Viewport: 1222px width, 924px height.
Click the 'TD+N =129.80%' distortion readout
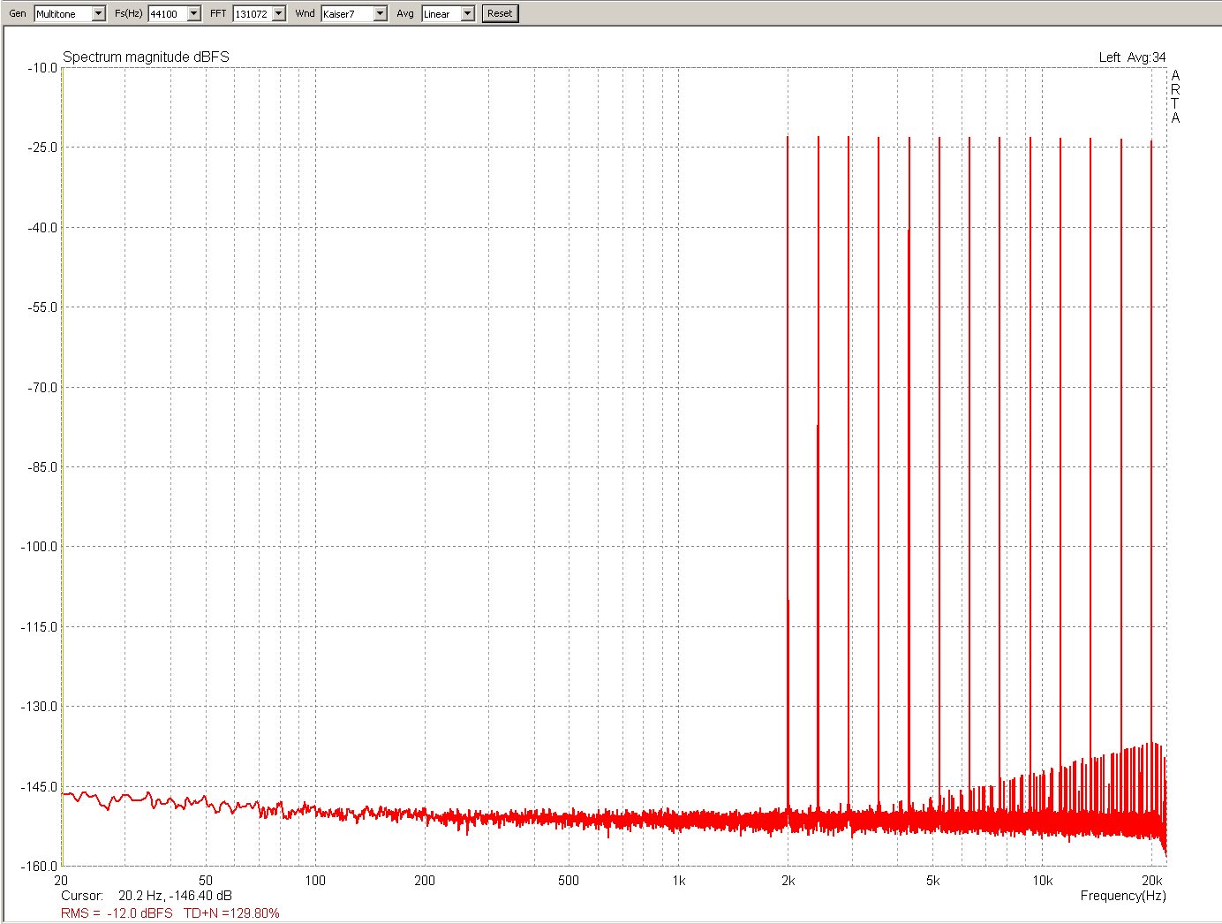click(231, 913)
